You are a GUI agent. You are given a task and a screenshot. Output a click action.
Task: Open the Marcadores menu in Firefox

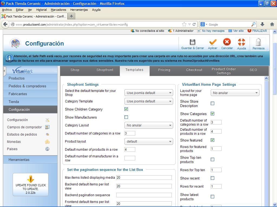coord(58,10)
